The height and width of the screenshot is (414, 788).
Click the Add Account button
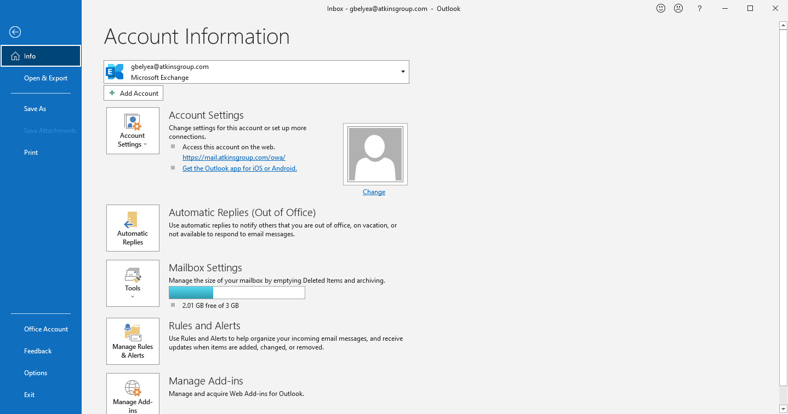coord(133,93)
